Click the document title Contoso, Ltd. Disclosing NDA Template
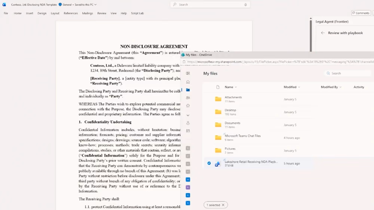Screen dimensions: 374x210 point(34,4)
